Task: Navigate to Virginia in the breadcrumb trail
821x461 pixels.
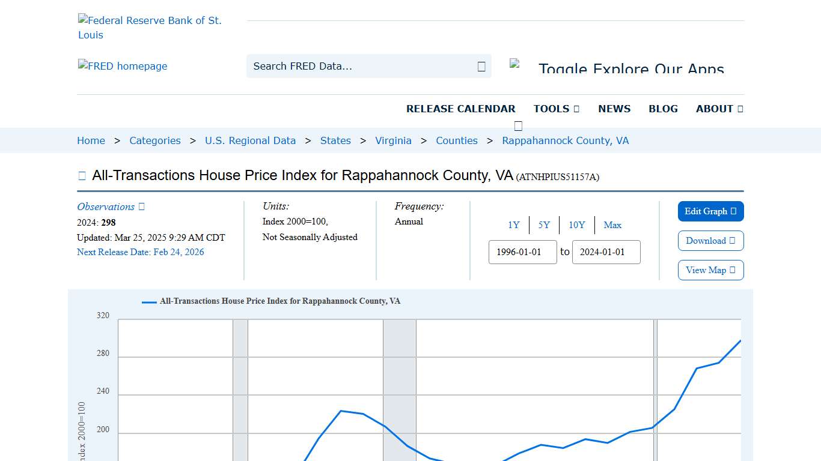Action: 393,140
